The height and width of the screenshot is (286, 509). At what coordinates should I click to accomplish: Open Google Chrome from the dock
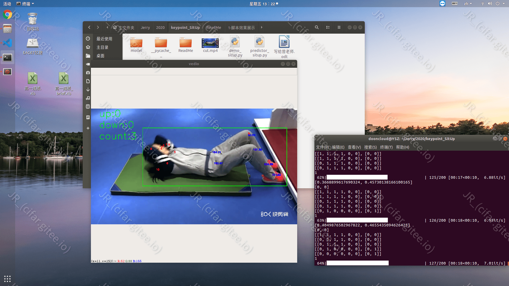pyautogui.click(x=7, y=14)
